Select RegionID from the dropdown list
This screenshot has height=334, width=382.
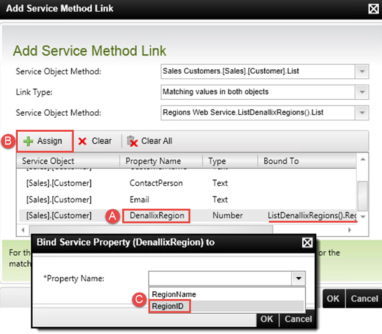[227, 306]
